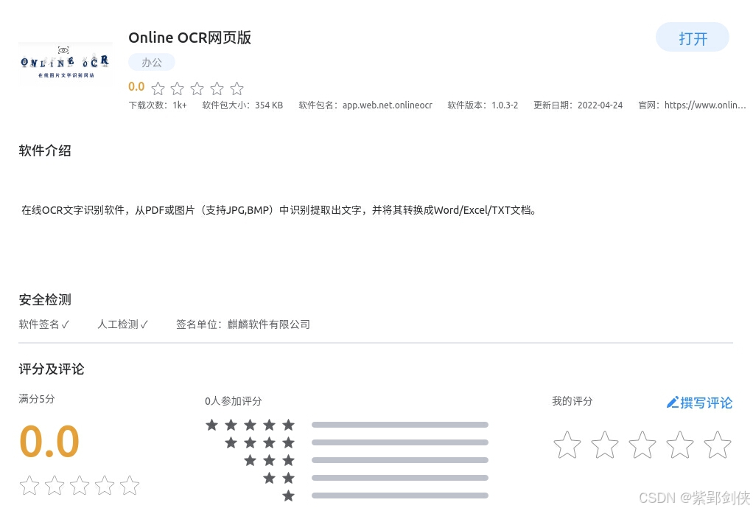This screenshot has height=511, width=753.
Task: Select the 办公 category tag
Action: click(x=152, y=62)
